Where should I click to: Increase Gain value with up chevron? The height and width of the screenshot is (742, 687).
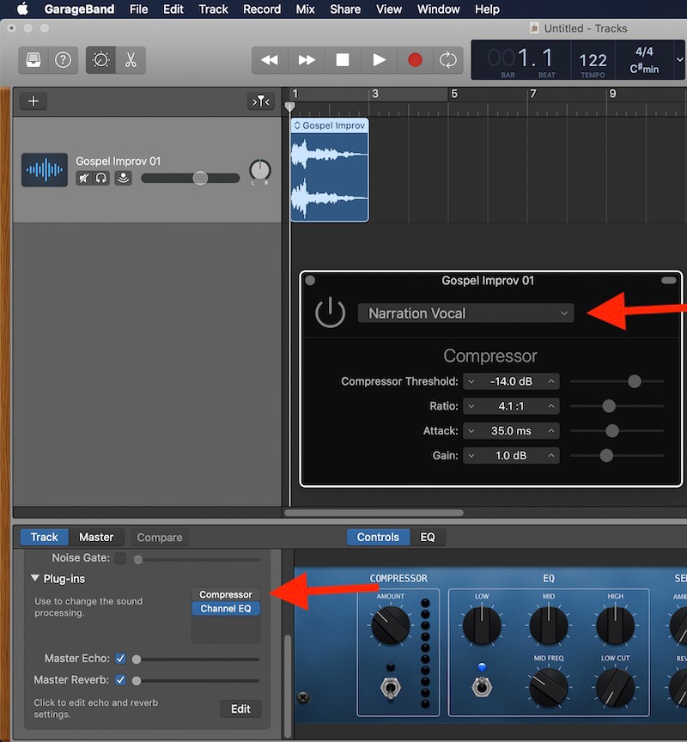tap(551, 455)
